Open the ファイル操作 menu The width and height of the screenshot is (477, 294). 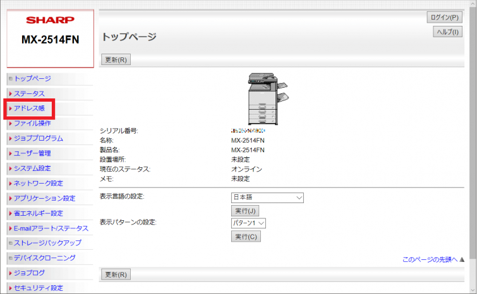[32, 123]
